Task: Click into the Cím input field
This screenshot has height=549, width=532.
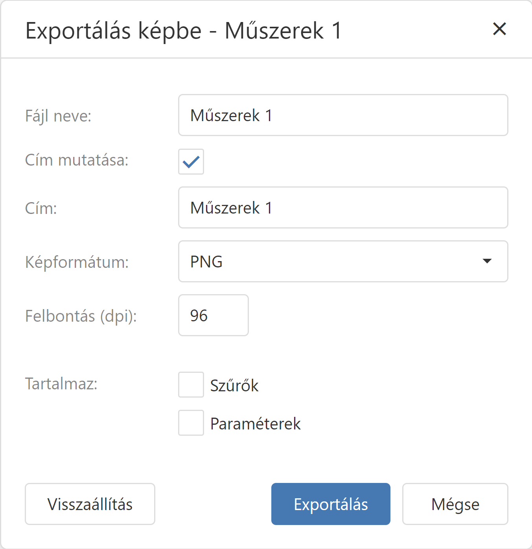Action: point(343,208)
